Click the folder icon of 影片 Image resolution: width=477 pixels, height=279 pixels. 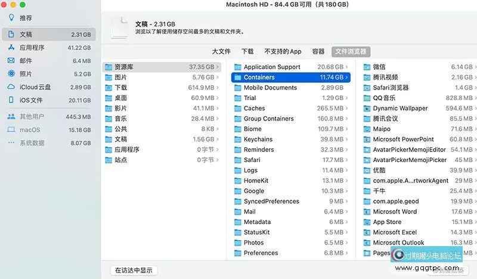tap(109, 108)
